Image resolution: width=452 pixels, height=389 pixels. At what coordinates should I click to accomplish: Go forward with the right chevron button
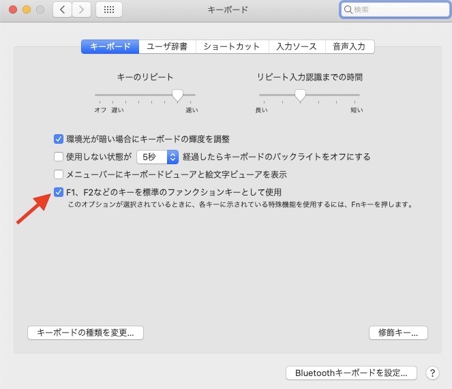pos(81,10)
